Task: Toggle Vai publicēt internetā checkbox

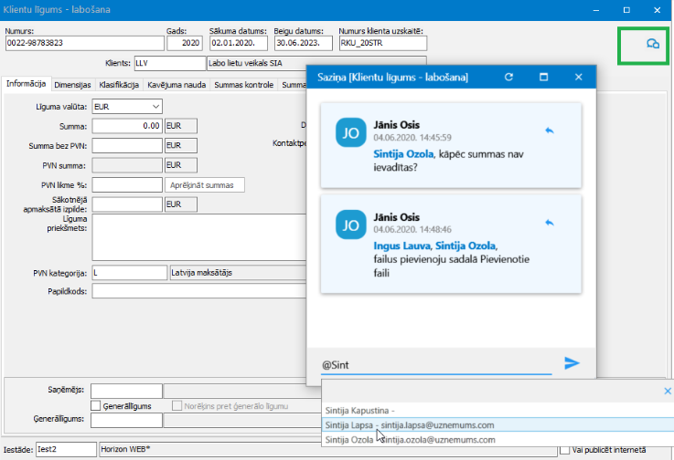Action: click(564, 449)
